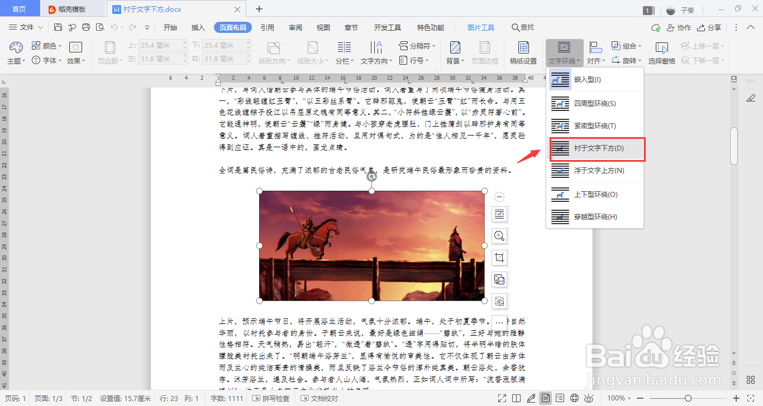Open the 颜色 theme colors dropdown
Screen dimensions: 763x406
click(47, 46)
